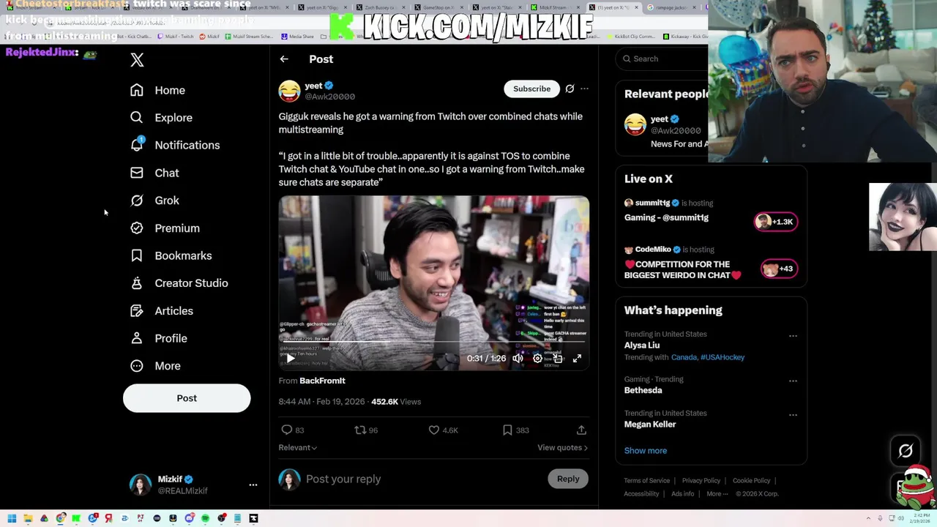The height and width of the screenshot is (527, 937).
Task: Open the post's three-dot options menu
Action: coord(584,89)
